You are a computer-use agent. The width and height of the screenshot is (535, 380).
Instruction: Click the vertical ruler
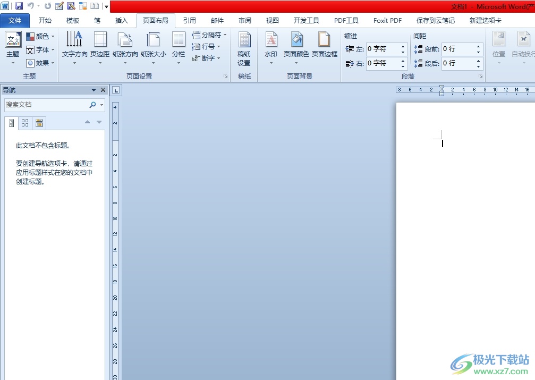(115, 241)
